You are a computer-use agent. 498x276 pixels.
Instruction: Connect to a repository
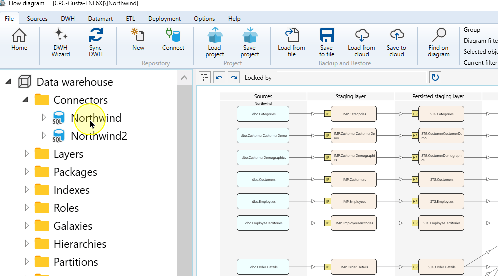(173, 40)
